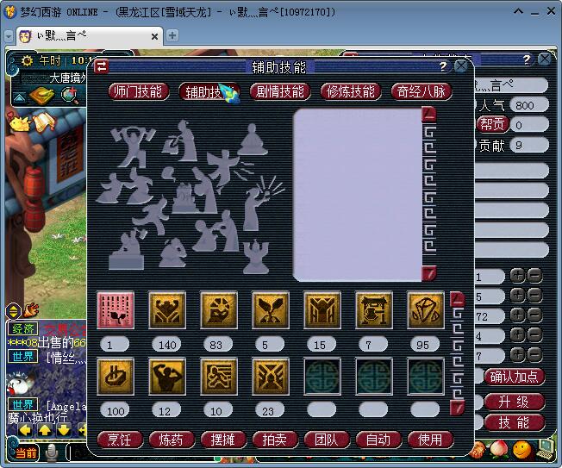Viewport: 562px width, 468px height.
Task: Select the muscle-man skill with level 12
Action: pos(167,377)
